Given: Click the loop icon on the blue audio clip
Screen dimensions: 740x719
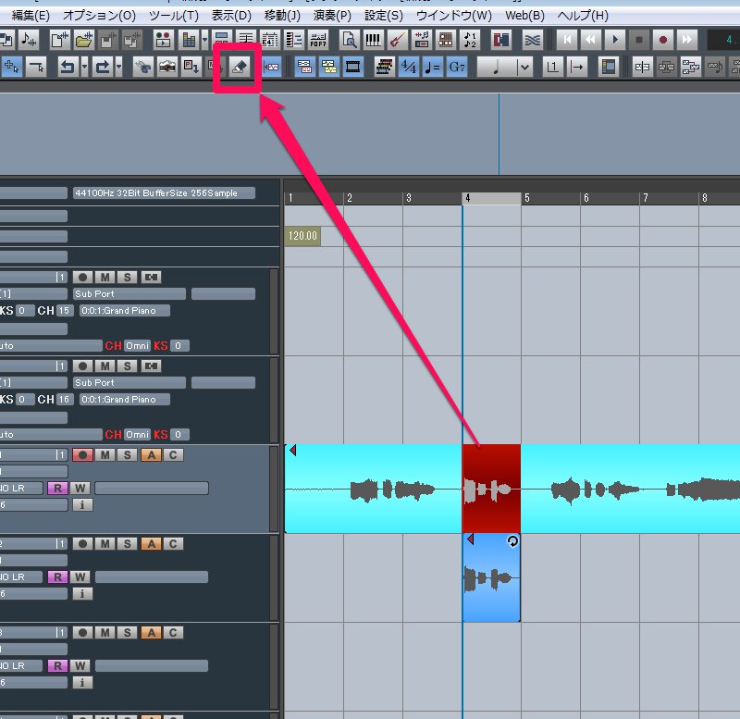Looking at the screenshot, I should coord(512,541).
